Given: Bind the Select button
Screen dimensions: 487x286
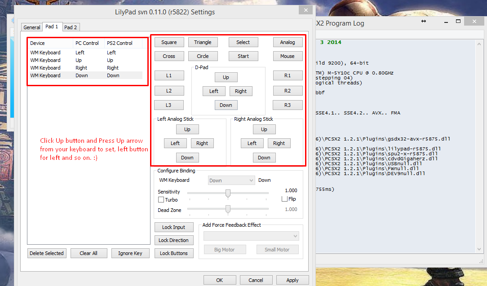Looking at the screenshot, I should (x=243, y=42).
